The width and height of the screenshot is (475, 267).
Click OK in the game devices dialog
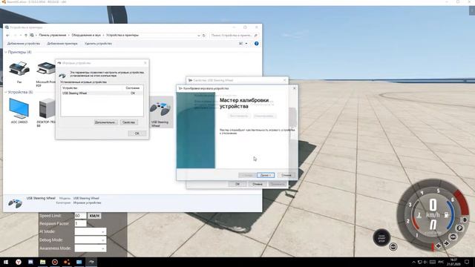[x=137, y=133]
